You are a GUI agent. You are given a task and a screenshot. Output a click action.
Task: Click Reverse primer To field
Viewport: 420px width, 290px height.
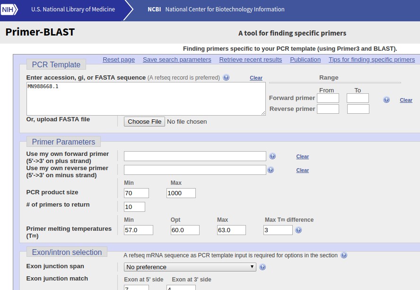point(358,109)
